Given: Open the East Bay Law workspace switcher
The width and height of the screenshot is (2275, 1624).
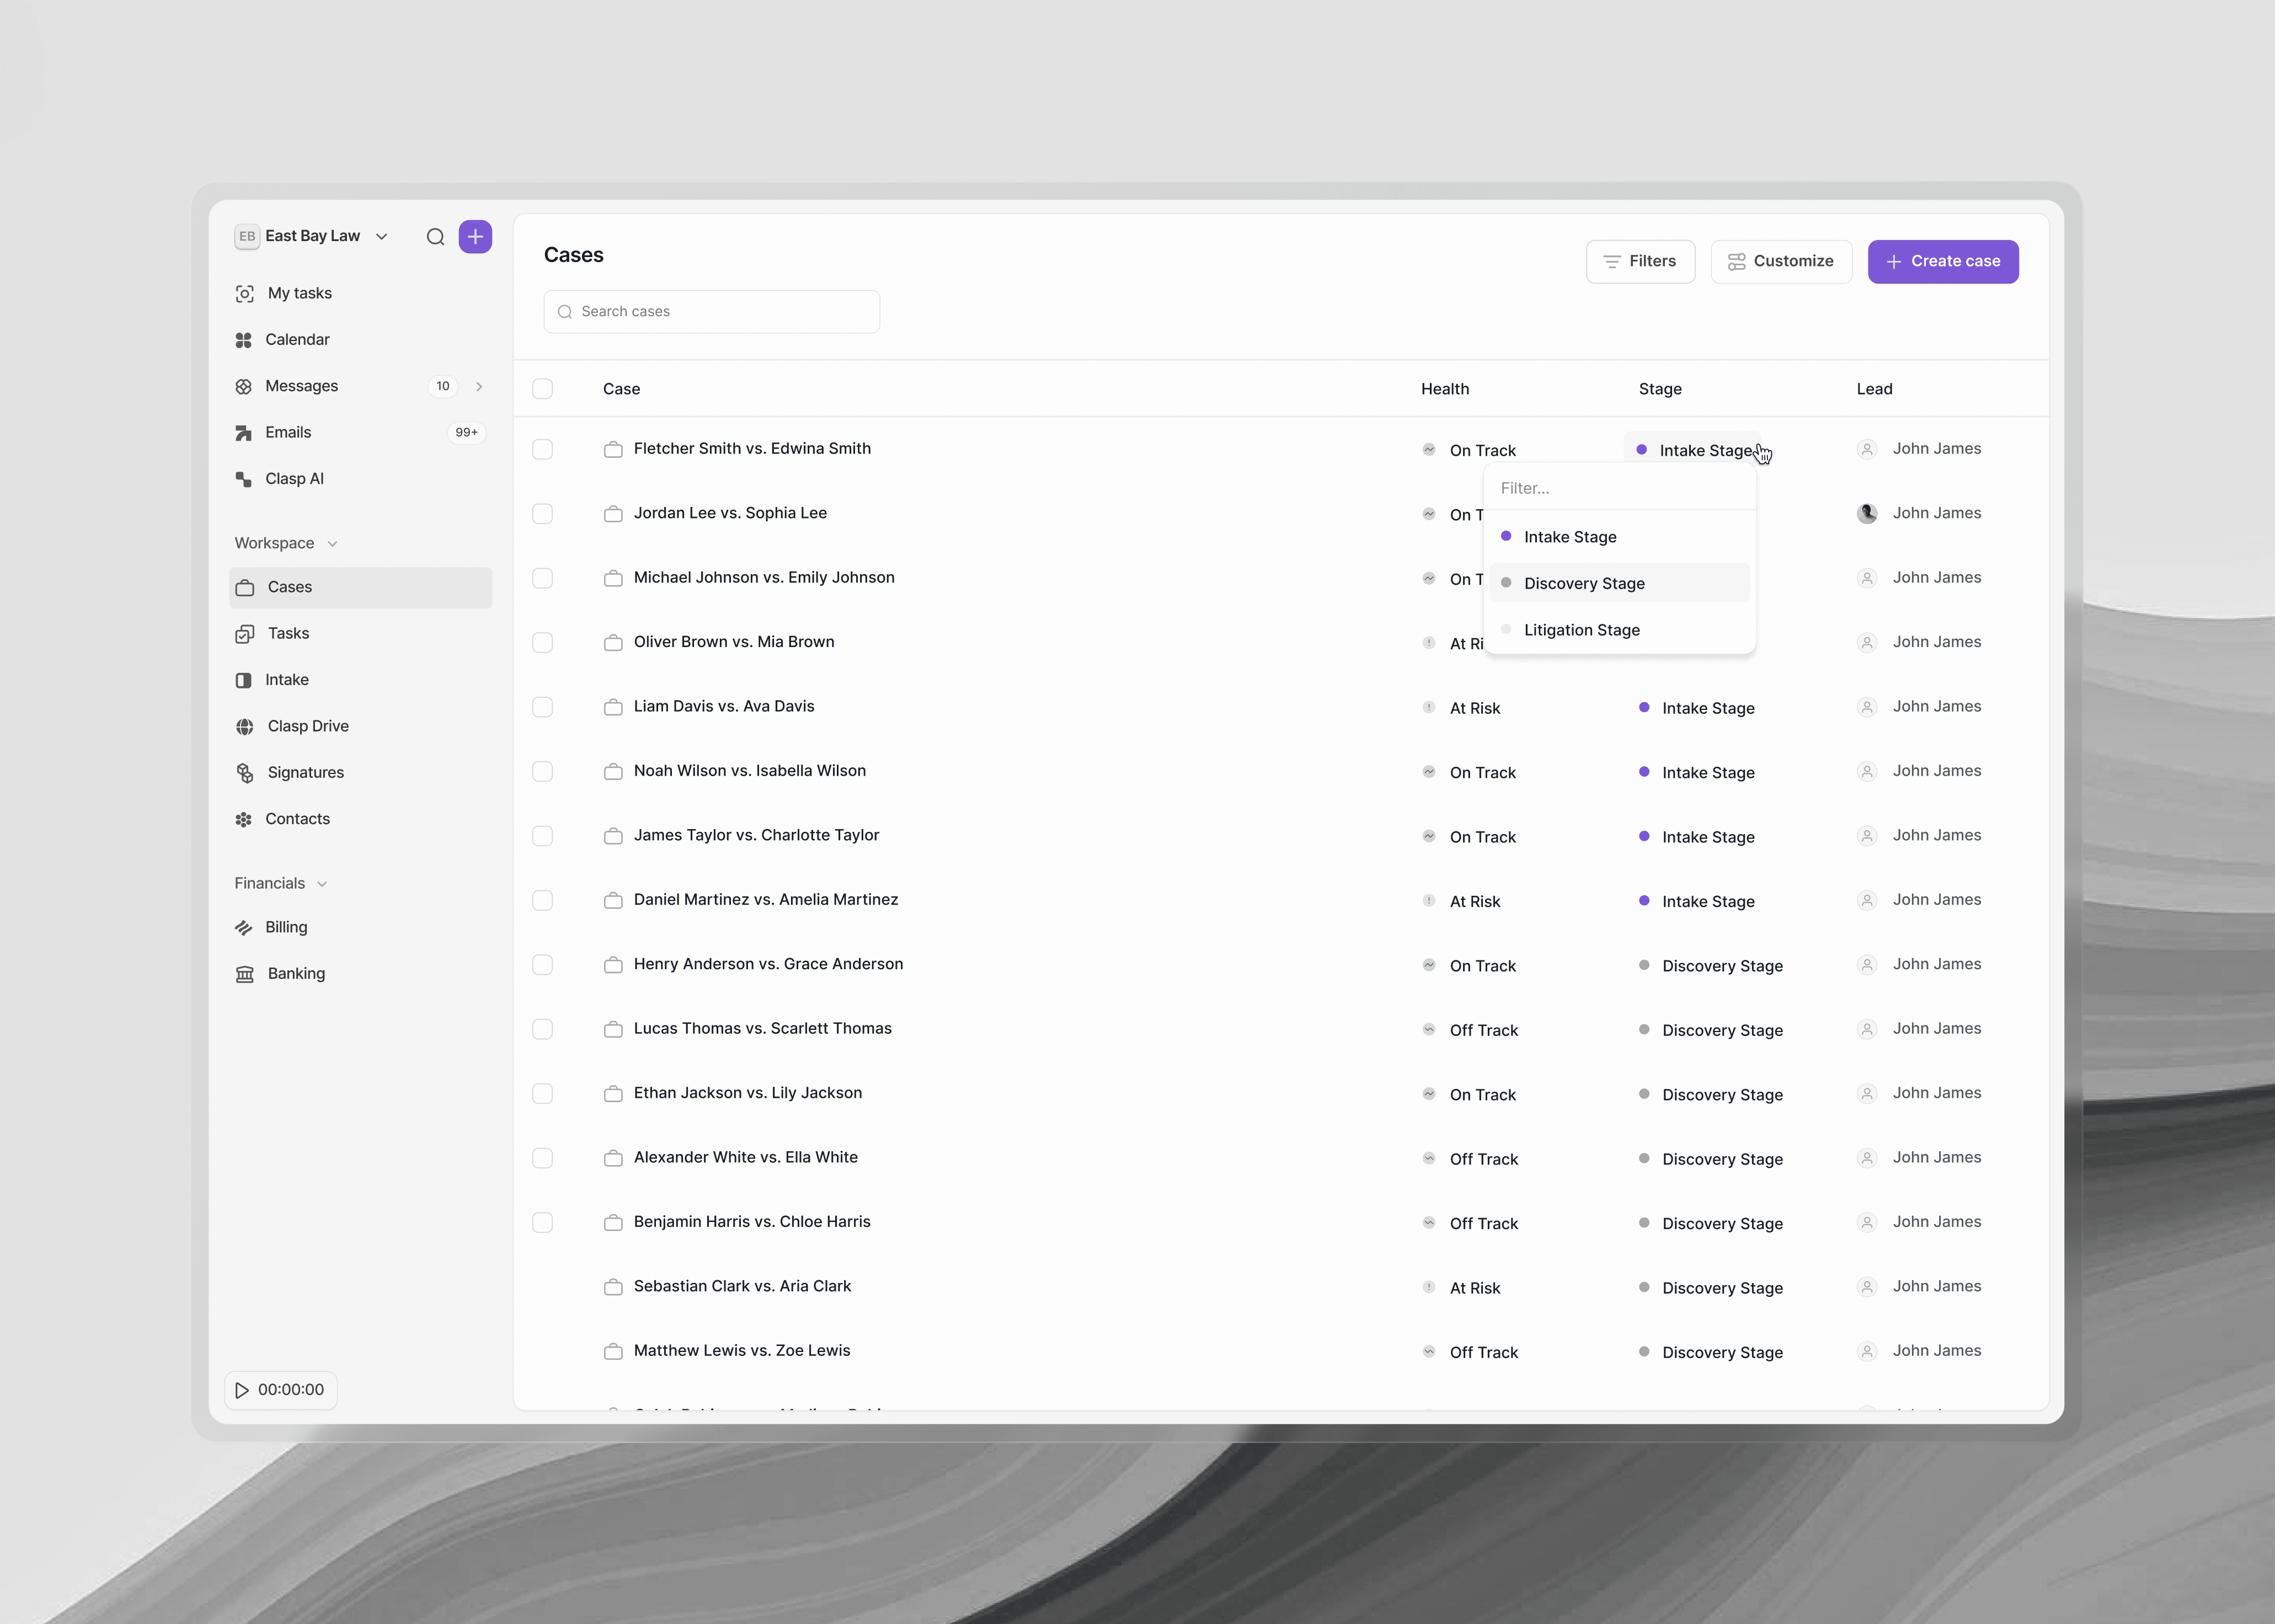Looking at the screenshot, I should click(312, 236).
